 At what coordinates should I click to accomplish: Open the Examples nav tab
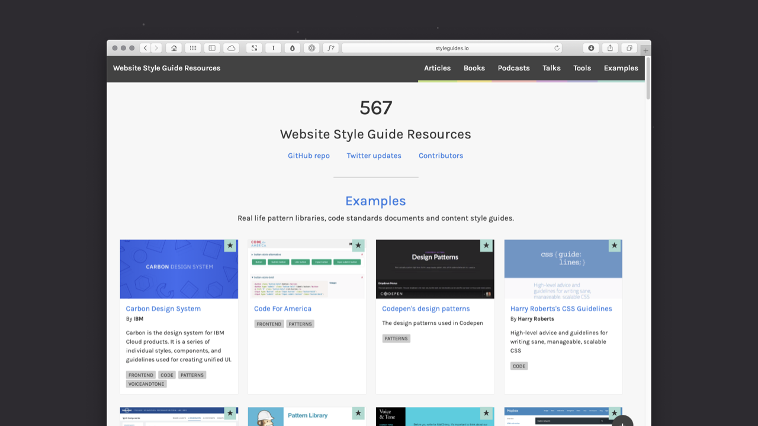point(621,68)
